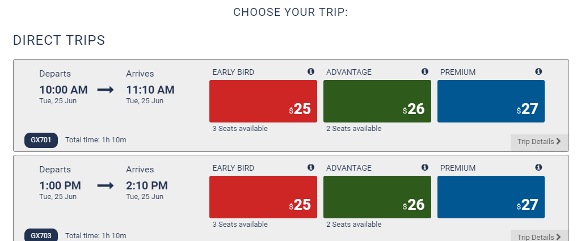Expand Trip Details for the 1:00 PM trip
The image size is (581, 241).
[x=539, y=236]
